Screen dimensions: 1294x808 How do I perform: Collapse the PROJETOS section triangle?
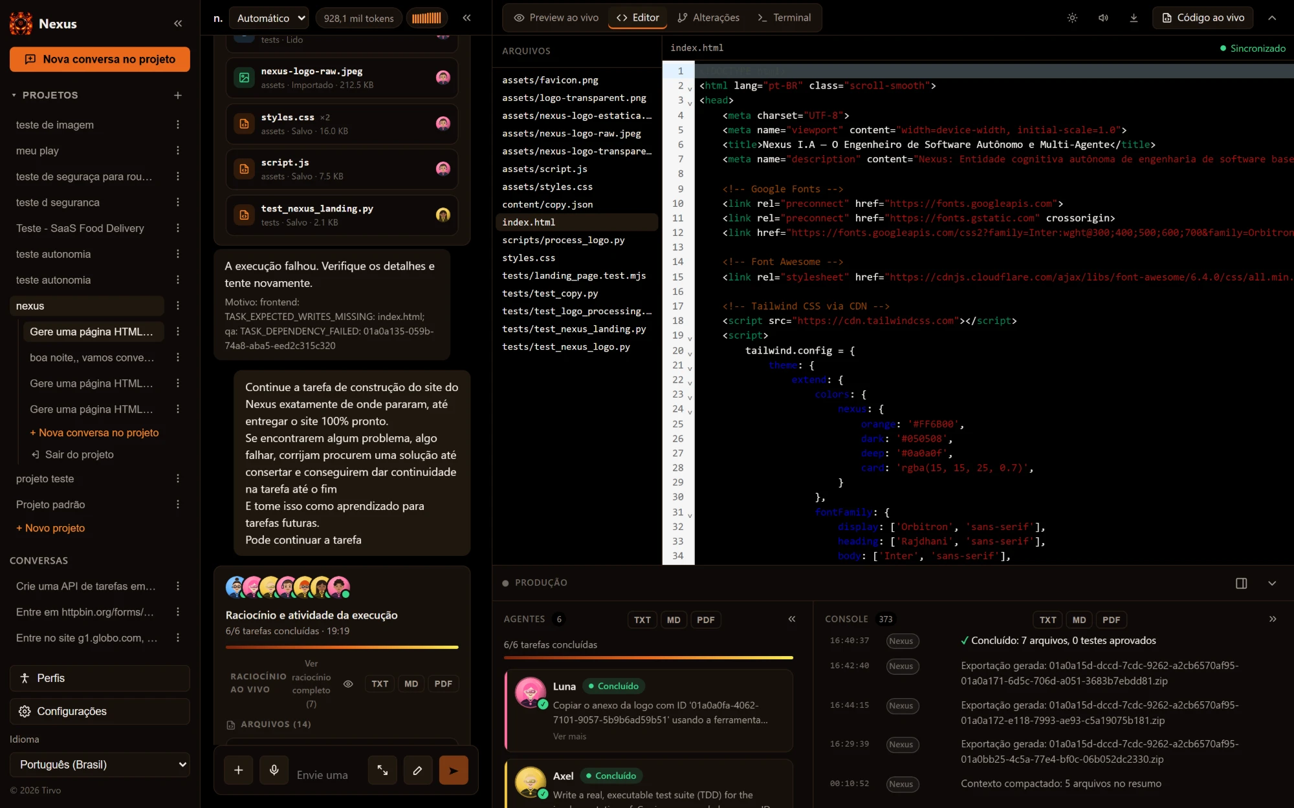(x=14, y=95)
